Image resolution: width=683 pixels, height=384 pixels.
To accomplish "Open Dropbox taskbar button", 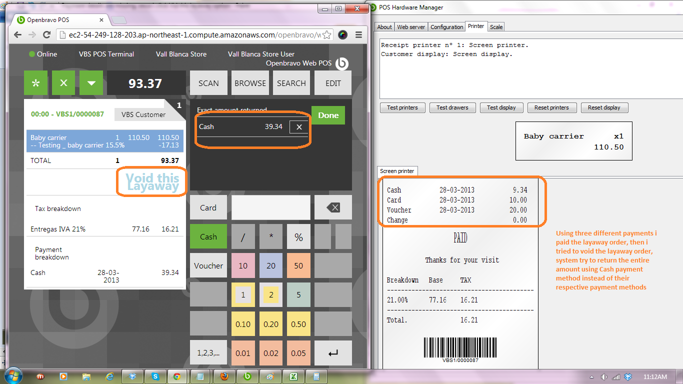I will tap(132, 376).
